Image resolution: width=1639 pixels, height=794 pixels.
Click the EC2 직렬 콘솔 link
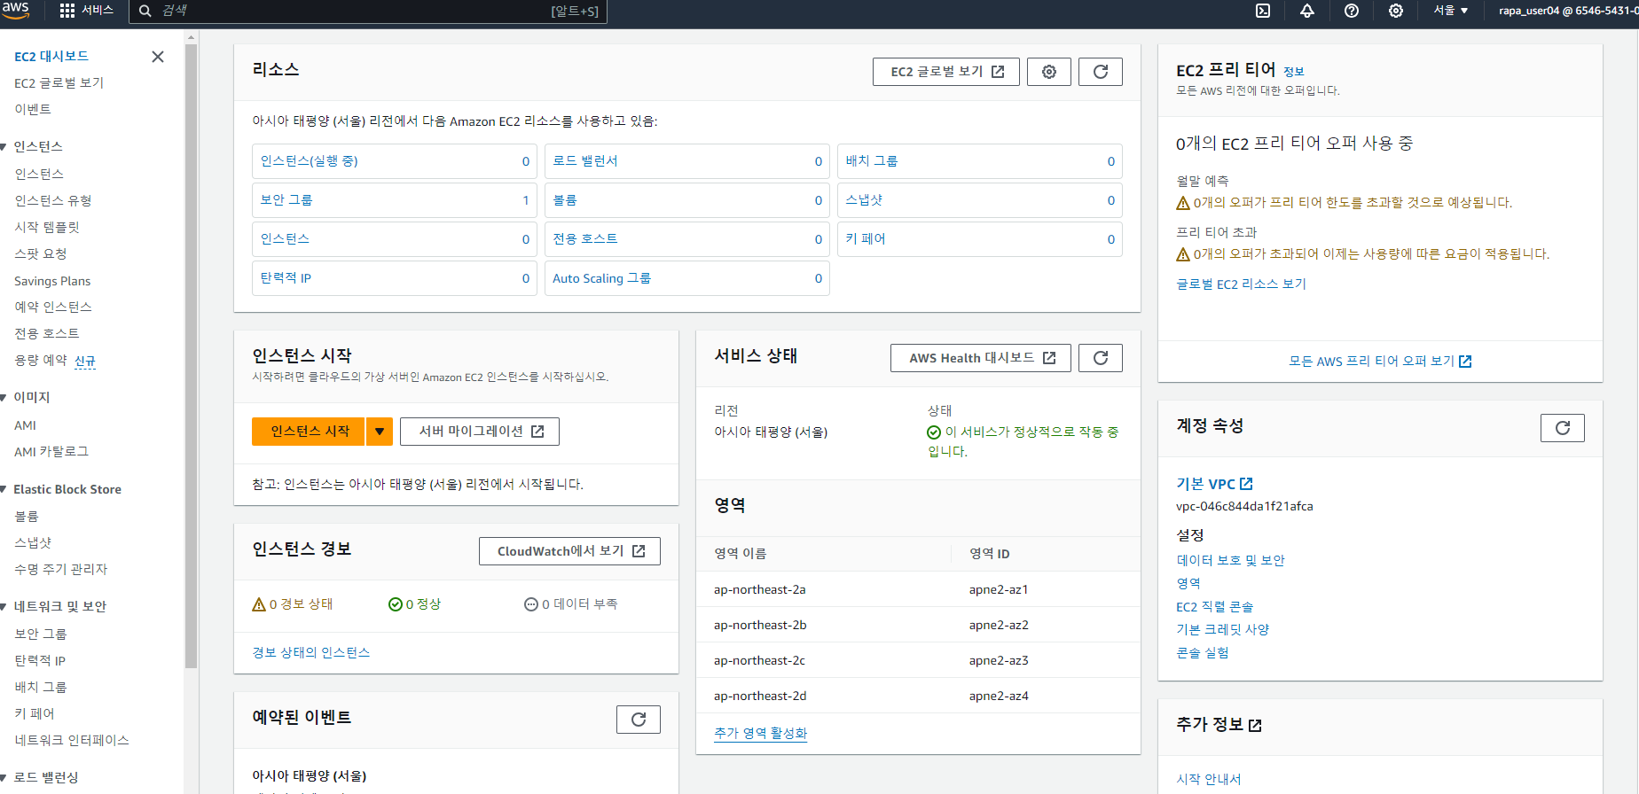[1214, 607]
